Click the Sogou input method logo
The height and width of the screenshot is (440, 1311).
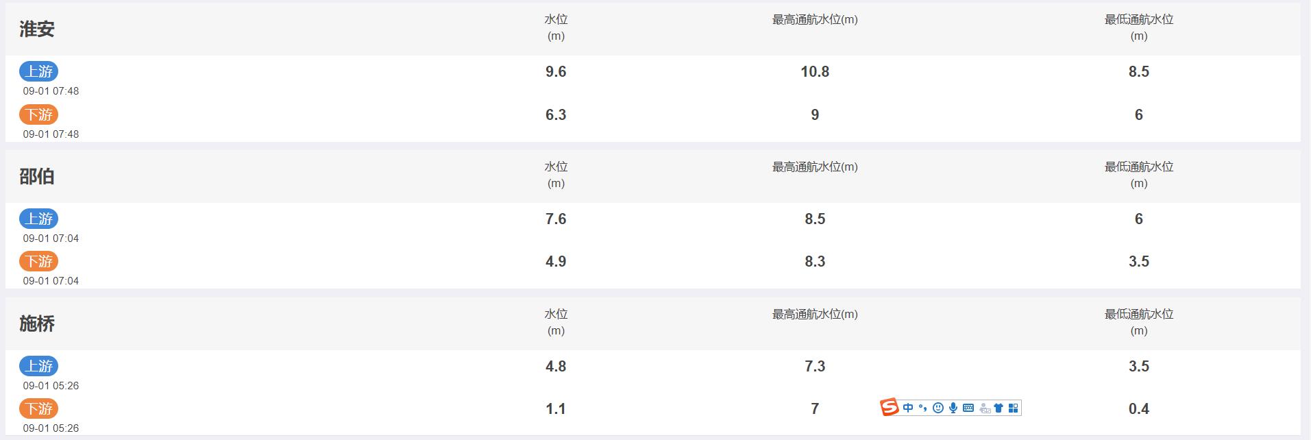(x=890, y=408)
